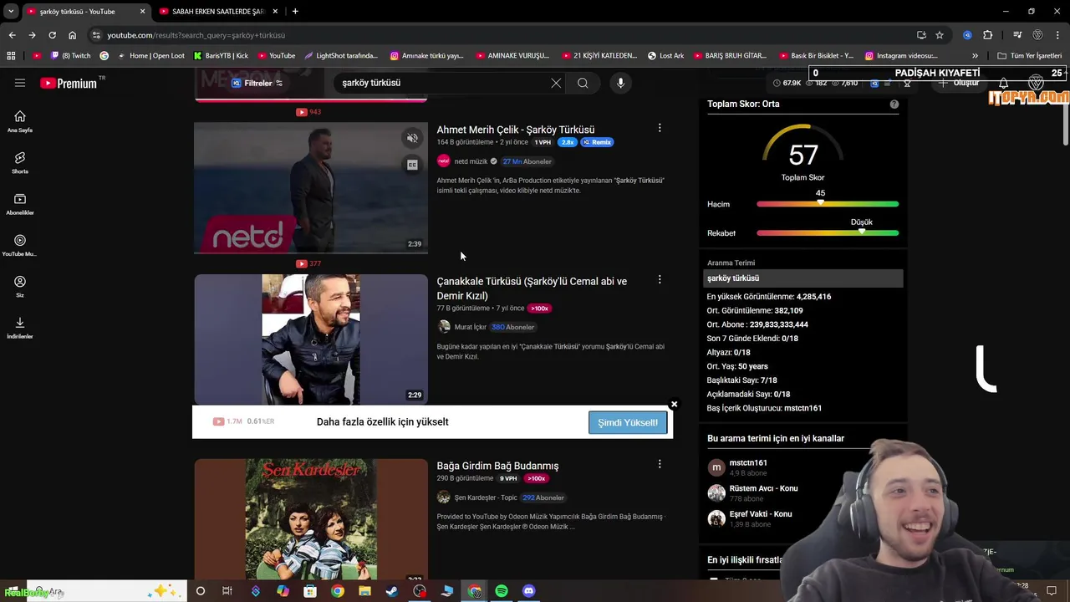Open Shorts in the sidebar
Screen dimensions: 1070x602
pyautogui.click(x=20, y=162)
